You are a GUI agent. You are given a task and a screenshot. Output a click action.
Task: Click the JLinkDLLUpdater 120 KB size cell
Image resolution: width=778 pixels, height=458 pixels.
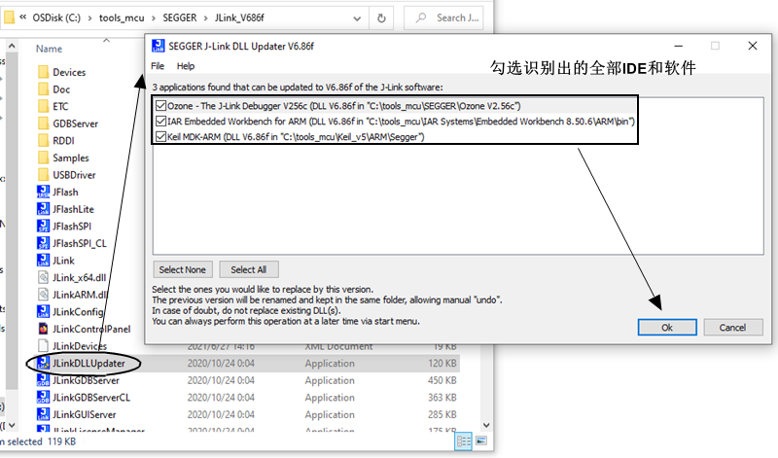(x=442, y=364)
